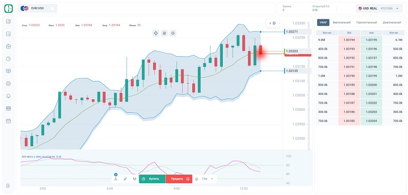Click the red Продать button
The height and width of the screenshot is (195, 408).
click(179, 179)
